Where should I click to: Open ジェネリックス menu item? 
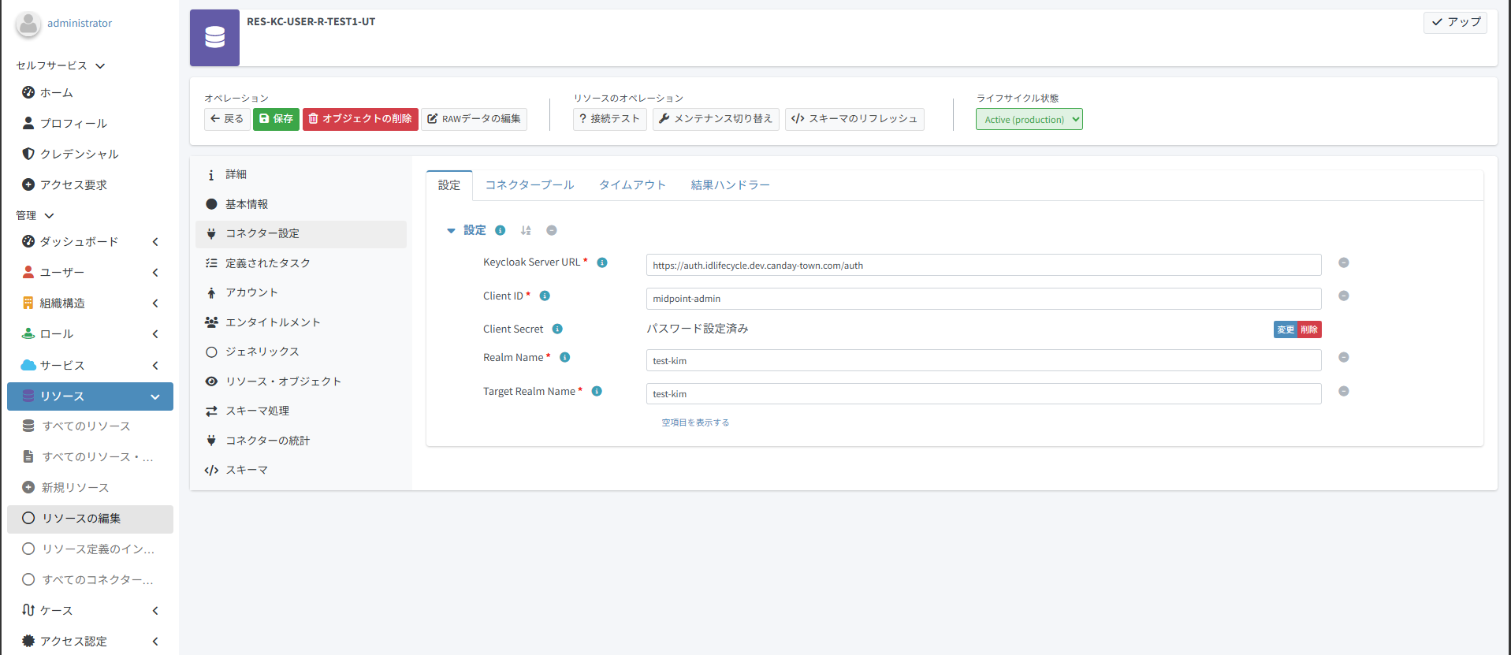point(301,352)
